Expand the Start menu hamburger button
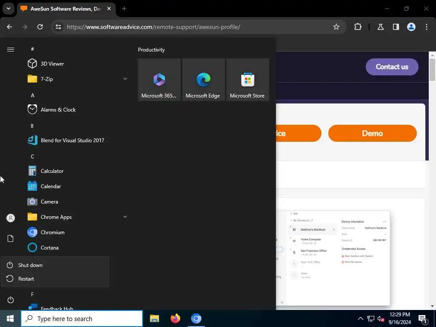This screenshot has width=436, height=327. [11, 49]
